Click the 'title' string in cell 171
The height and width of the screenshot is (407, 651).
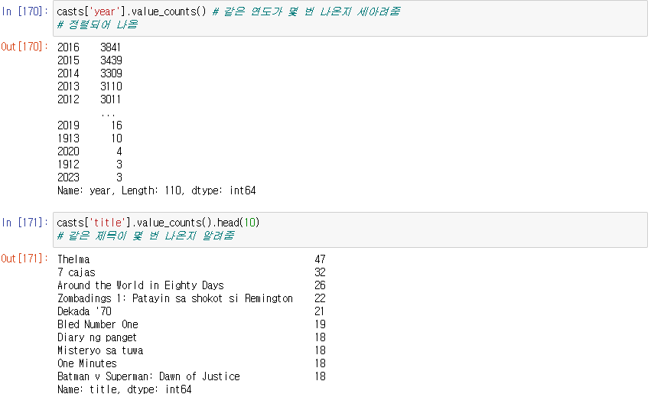(107, 223)
